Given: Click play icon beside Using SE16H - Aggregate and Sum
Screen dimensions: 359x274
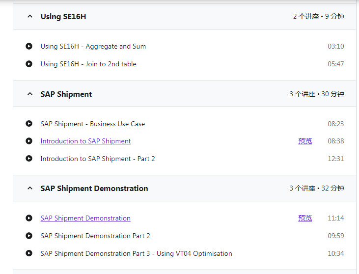Looking at the screenshot, I should click(29, 46).
